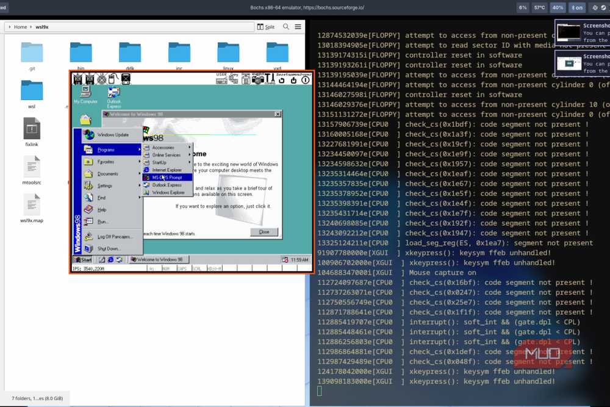Click the Windows 98 system tray icon
Image resolution: width=610 pixels, height=407 pixels.
tap(285, 260)
